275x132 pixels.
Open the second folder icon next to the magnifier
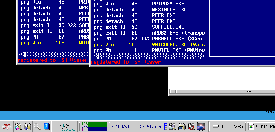click(28, 127)
